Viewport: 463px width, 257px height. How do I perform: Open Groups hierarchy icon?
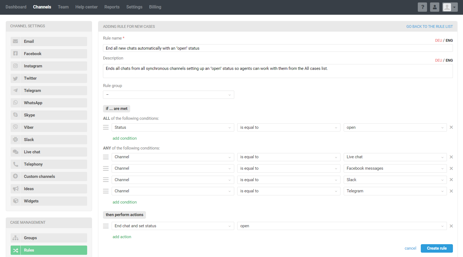pyautogui.click(x=16, y=238)
